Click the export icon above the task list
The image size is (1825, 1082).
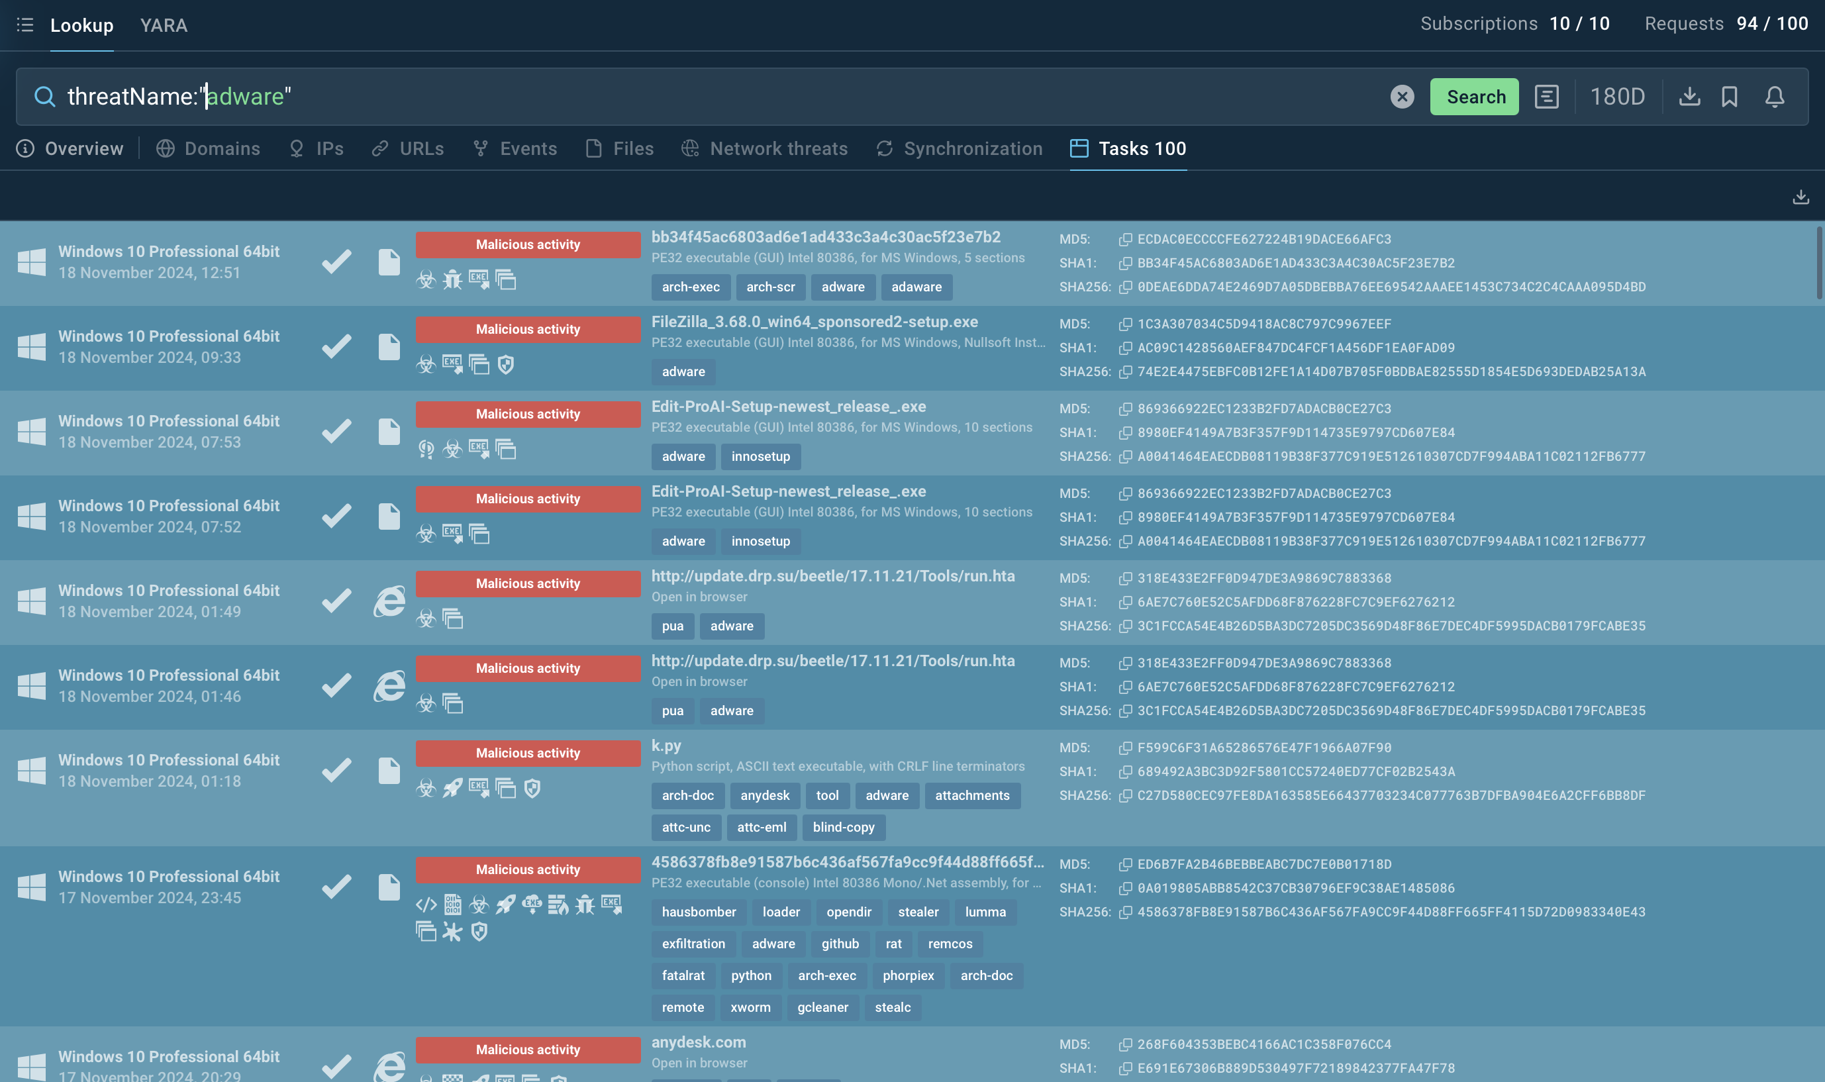coord(1800,197)
